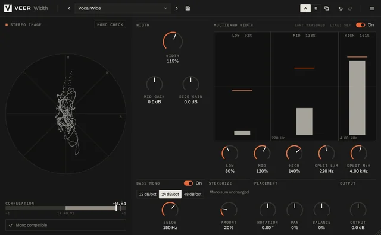
Task: Click the Output 0.0 dB value
Action: tap(358, 227)
